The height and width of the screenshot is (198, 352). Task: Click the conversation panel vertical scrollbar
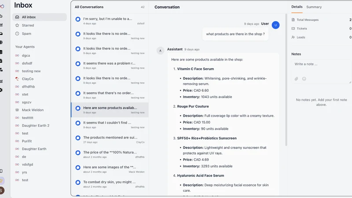[x=286, y=80]
